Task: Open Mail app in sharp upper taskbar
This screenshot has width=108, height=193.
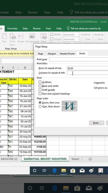Action: click(82, 170)
